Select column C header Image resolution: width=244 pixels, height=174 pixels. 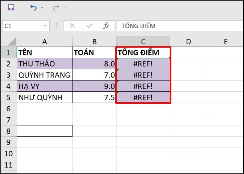pyautogui.click(x=143, y=42)
